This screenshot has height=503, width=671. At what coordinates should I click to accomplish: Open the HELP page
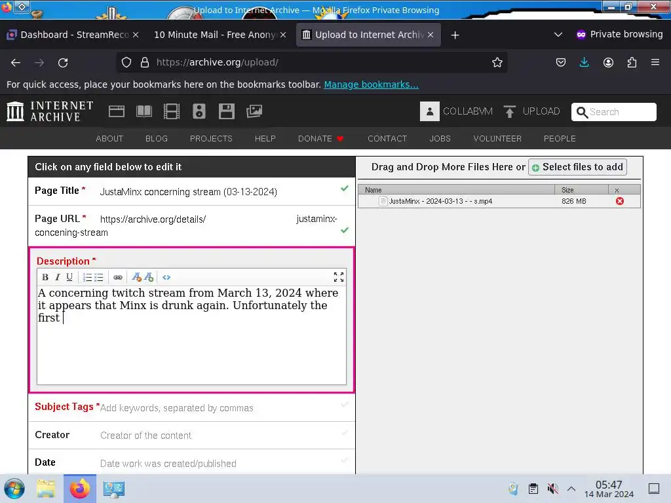click(265, 139)
